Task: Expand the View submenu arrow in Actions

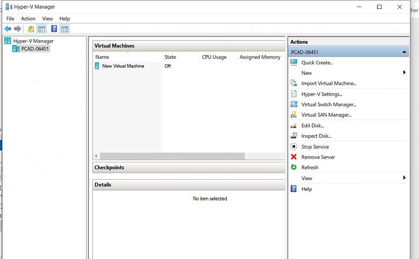Action: (x=404, y=178)
